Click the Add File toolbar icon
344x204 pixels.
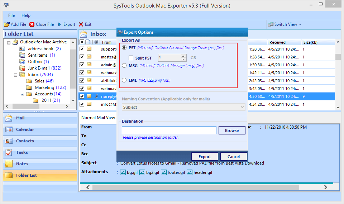[7, 24]
